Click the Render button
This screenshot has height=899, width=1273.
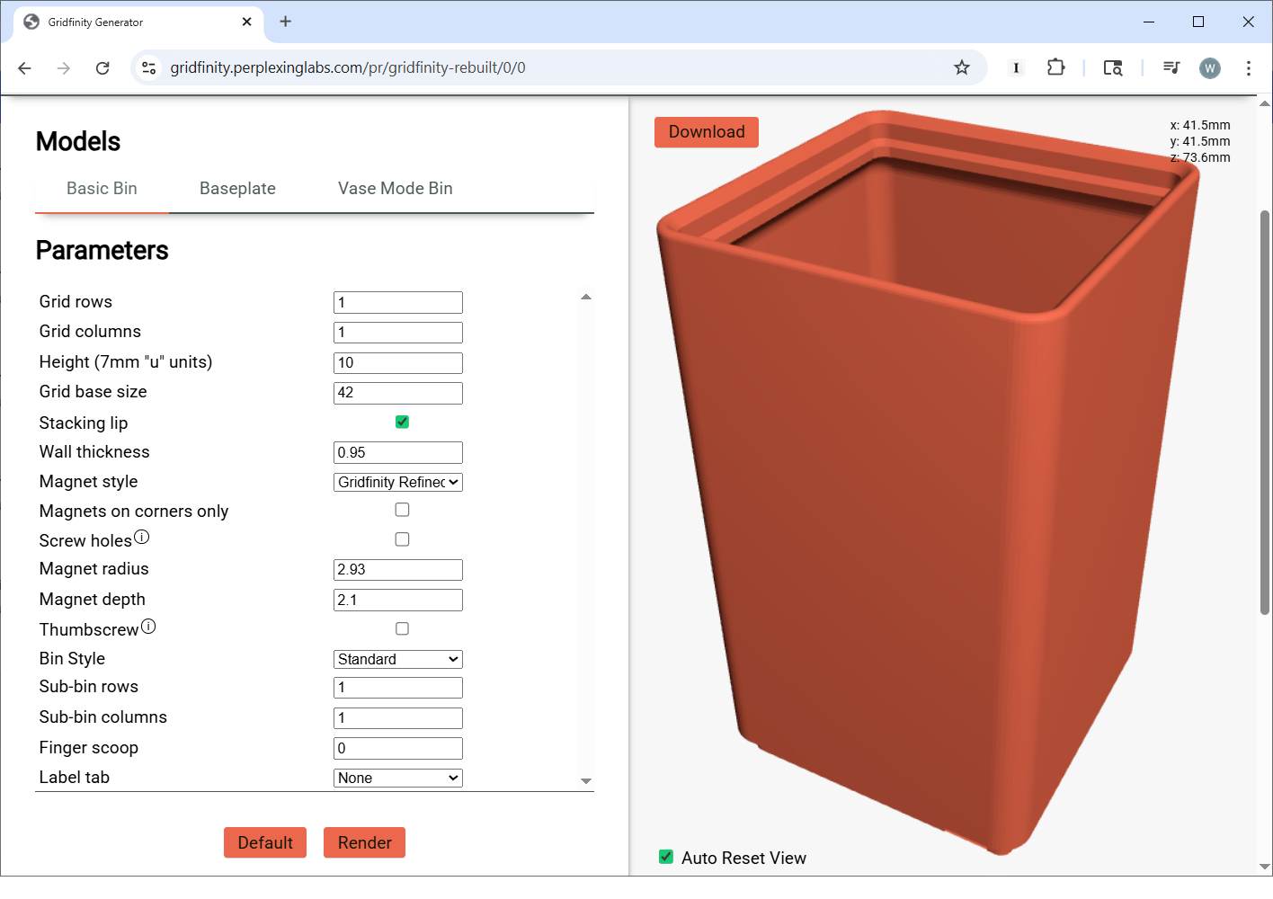[364, 842]
